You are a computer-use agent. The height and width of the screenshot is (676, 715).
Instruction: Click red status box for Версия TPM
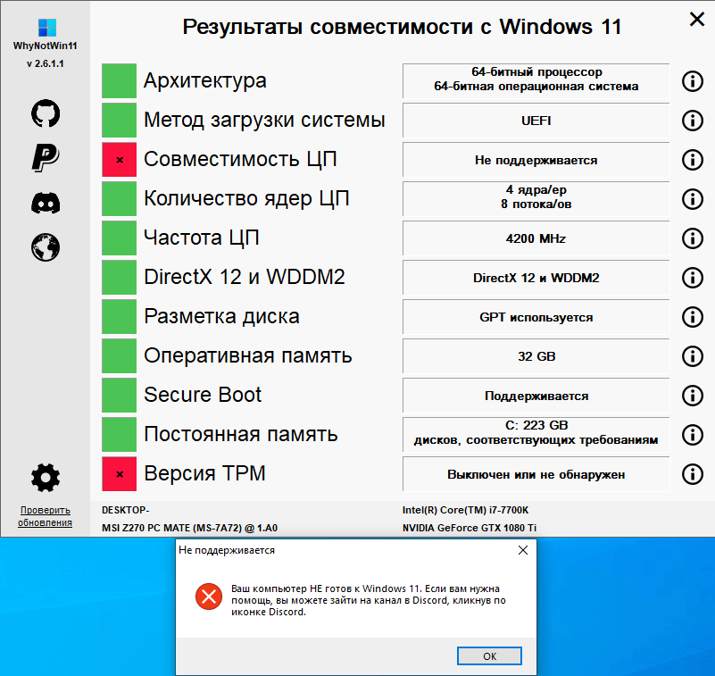119,474
